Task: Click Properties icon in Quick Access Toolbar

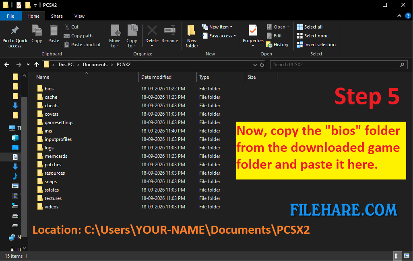Action: point(19,5)
